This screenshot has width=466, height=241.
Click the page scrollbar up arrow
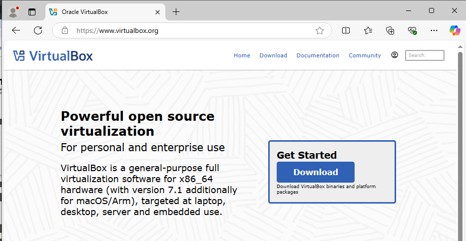461,47
